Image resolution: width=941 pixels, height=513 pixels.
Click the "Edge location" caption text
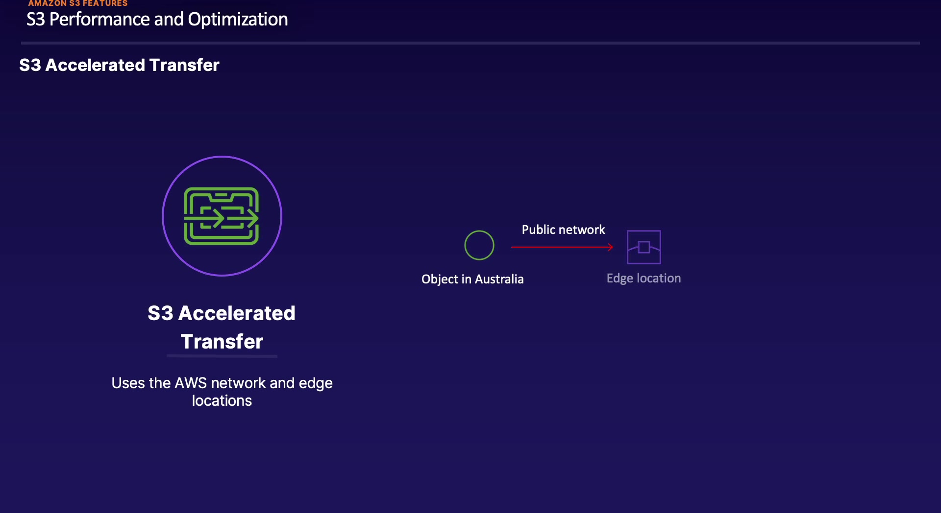click(644, 278)
